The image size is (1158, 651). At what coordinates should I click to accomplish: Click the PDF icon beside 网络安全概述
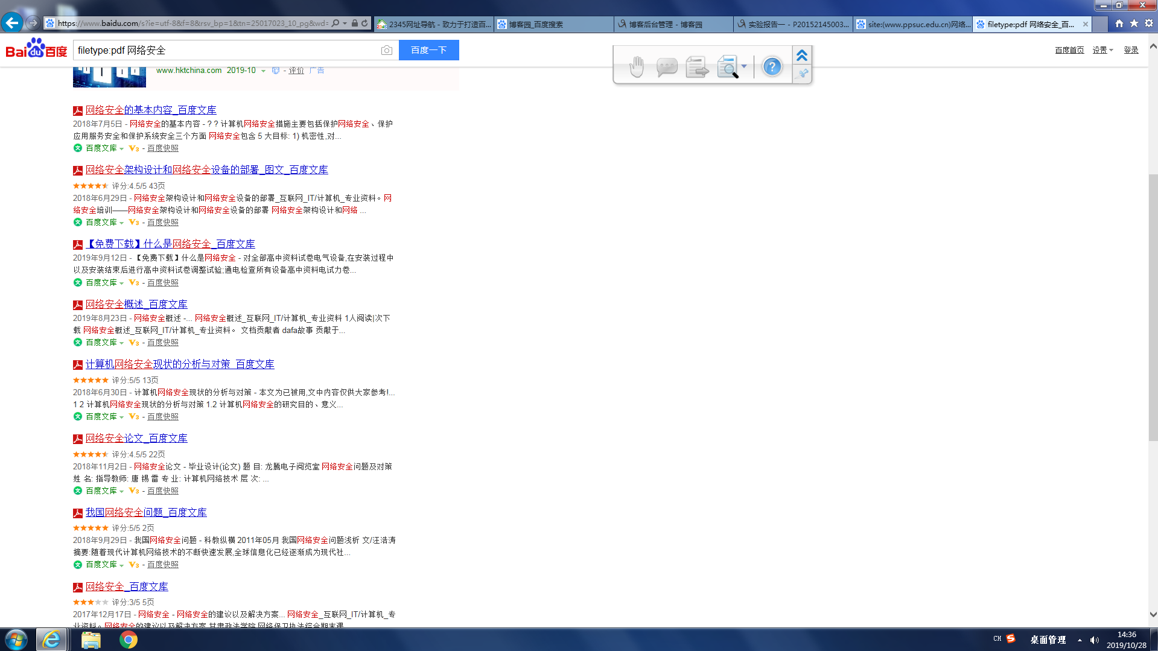[78, 305]
